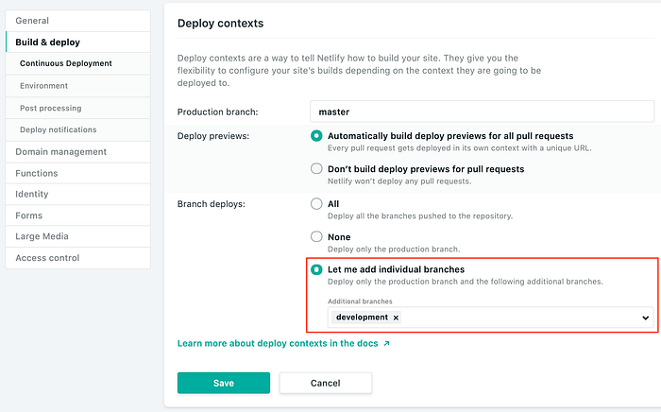Select Let me add individual branches
This screenshot has height=412, width=661.
click(316, 269)
